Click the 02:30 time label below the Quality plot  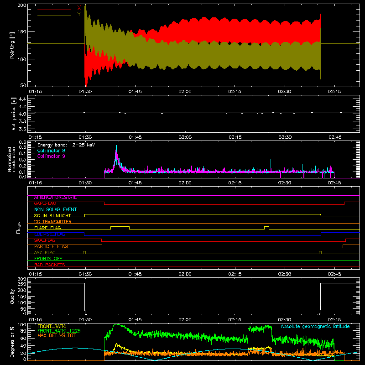tap(284, 320)
